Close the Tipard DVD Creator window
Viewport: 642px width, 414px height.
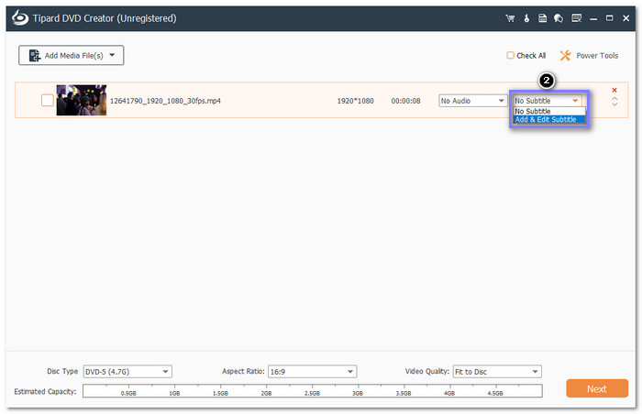pyautogui.click(x=626, y=18)
